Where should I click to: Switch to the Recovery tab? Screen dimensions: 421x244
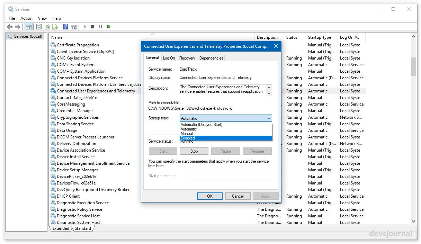coord(187,58)
